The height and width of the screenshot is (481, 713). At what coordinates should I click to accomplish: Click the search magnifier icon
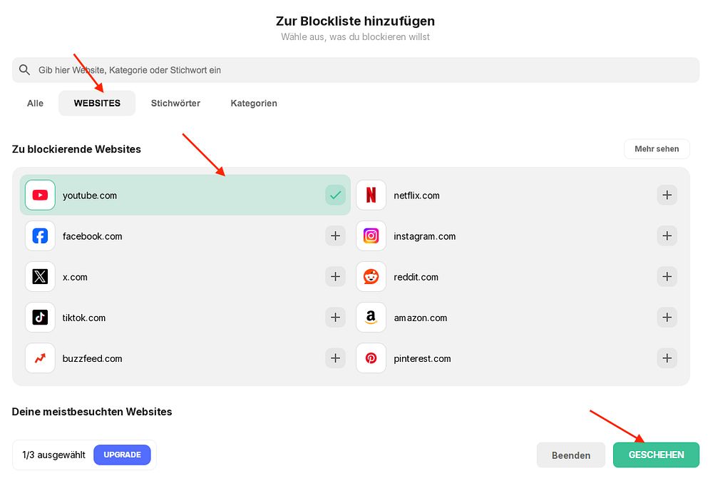tap(24, 70)
